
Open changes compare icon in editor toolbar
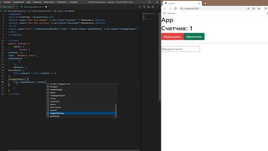[x=149, y=7]
